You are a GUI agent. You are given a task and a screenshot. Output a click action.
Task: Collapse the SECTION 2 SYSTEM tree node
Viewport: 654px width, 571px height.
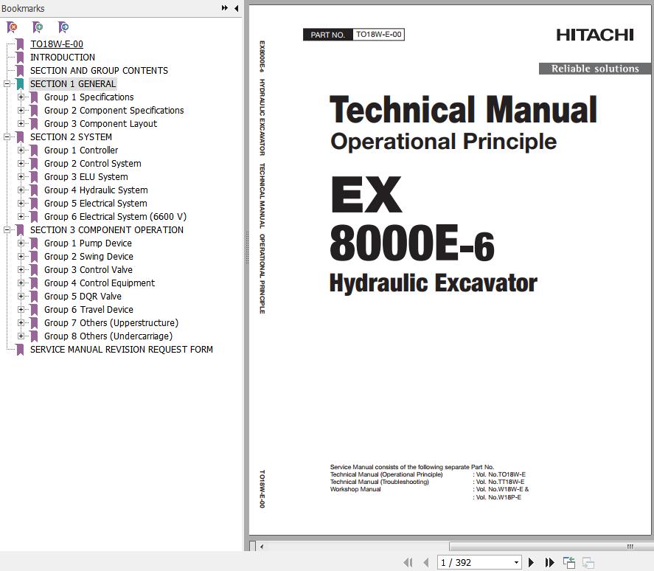[x=7, y=137]
